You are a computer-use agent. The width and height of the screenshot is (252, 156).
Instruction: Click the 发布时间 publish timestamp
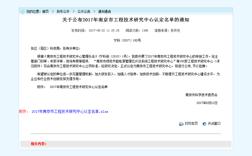tap(95, 30)
